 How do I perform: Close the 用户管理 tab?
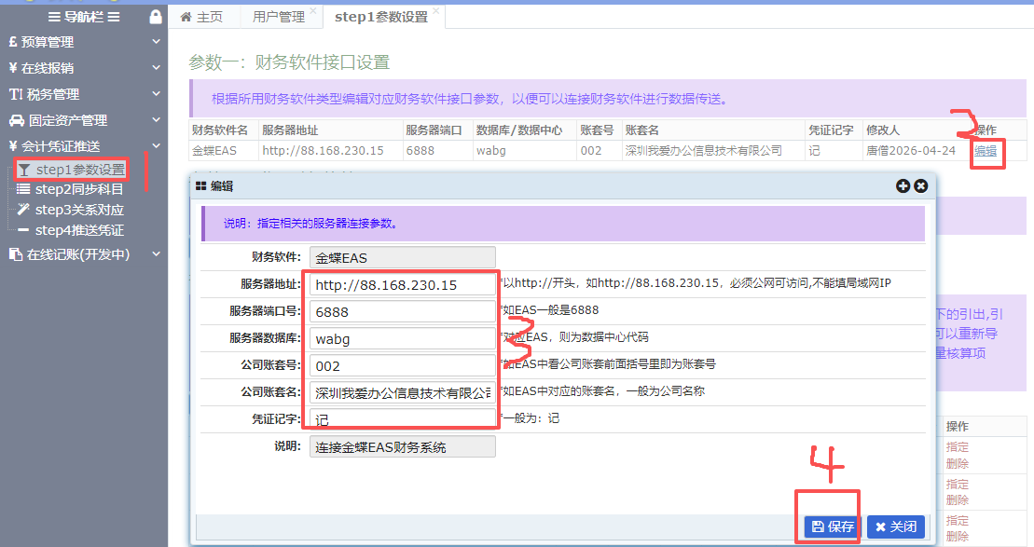312,11
